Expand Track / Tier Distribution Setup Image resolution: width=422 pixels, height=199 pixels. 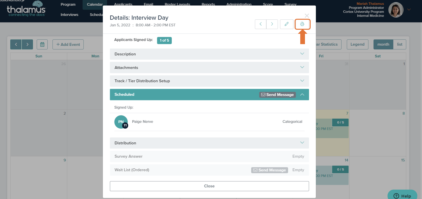pyautogui.click(x=209, y=81)
